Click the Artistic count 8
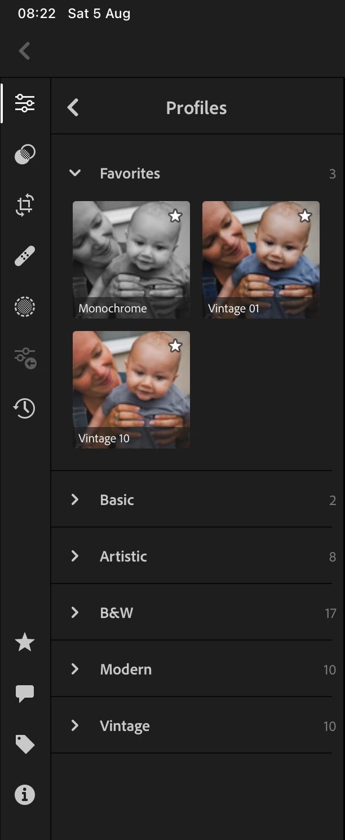 tap(333, 557)
